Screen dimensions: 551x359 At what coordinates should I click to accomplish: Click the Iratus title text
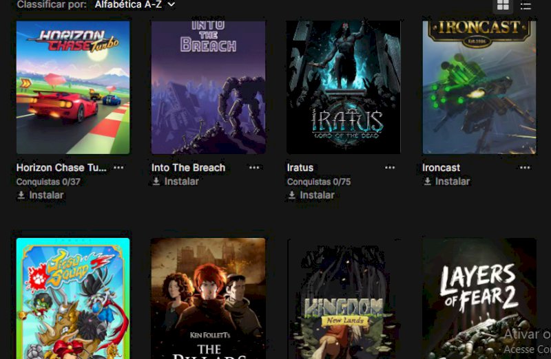[300, 168]
